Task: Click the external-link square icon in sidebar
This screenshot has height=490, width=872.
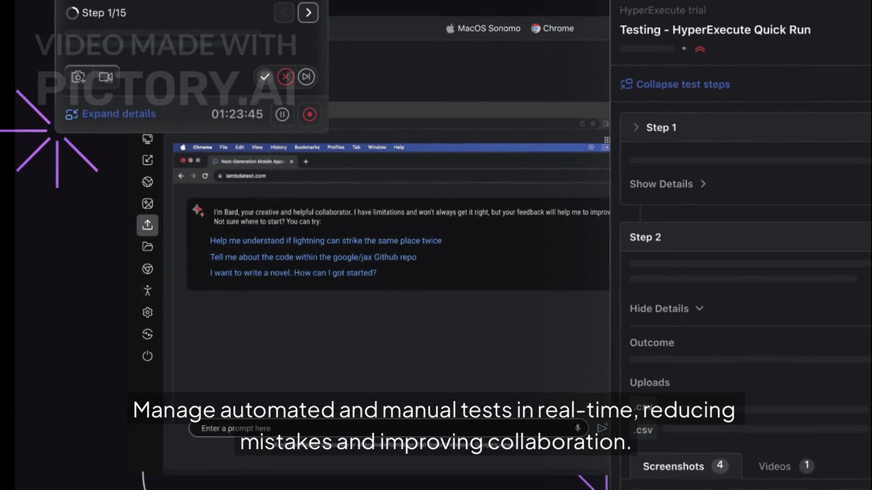Action: (x=147, y=160)
